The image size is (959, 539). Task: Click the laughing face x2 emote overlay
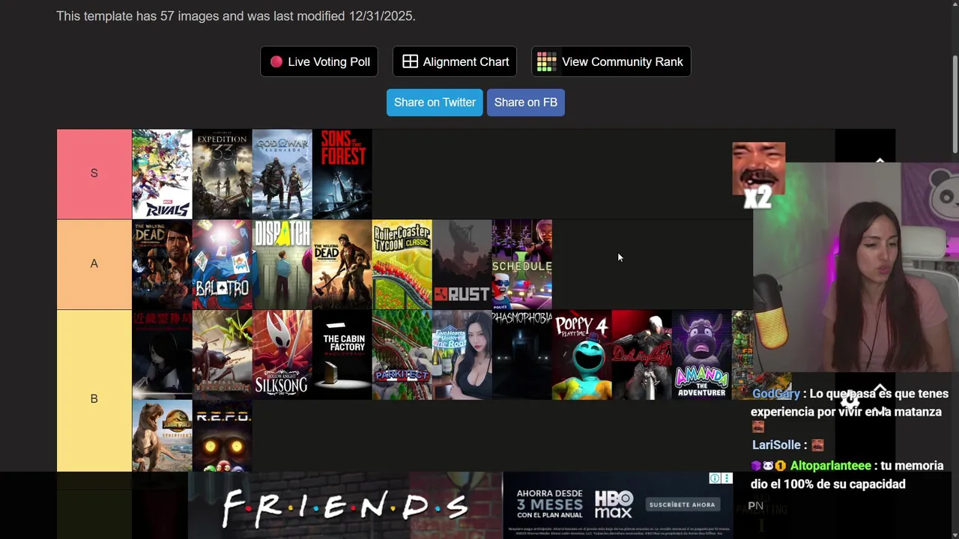[758, 174]
